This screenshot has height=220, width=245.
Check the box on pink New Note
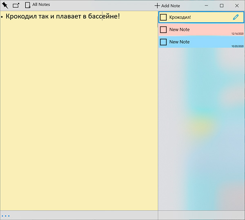(x=164, y=30)
